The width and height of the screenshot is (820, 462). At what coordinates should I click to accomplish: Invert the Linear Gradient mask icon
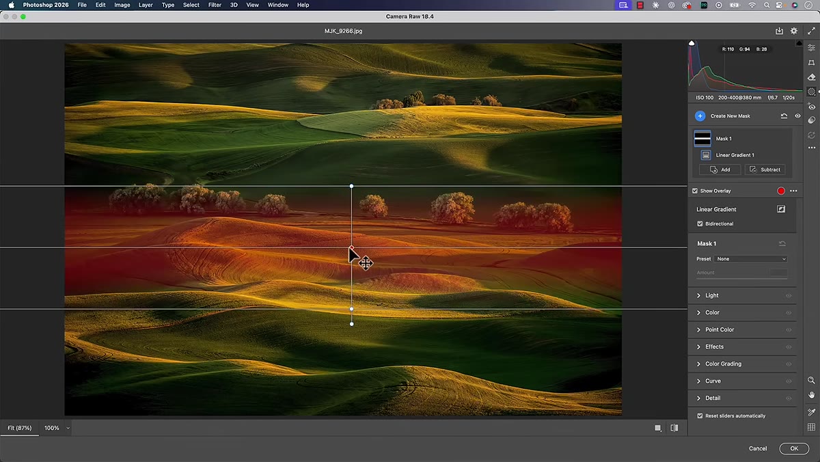tap(781, 209)
